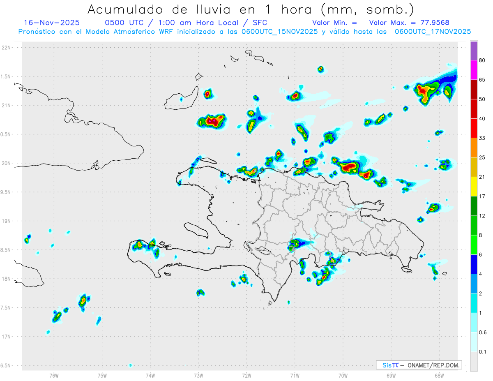This screenshot has width=493, height=381.
Task: Select the "19N" latitude axis label
Action: pyautogui.click(x=6, y=221)
